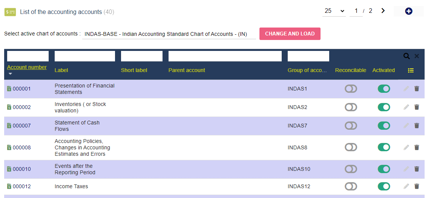Toggle Reconcilable for account 000002

point(351,107)
